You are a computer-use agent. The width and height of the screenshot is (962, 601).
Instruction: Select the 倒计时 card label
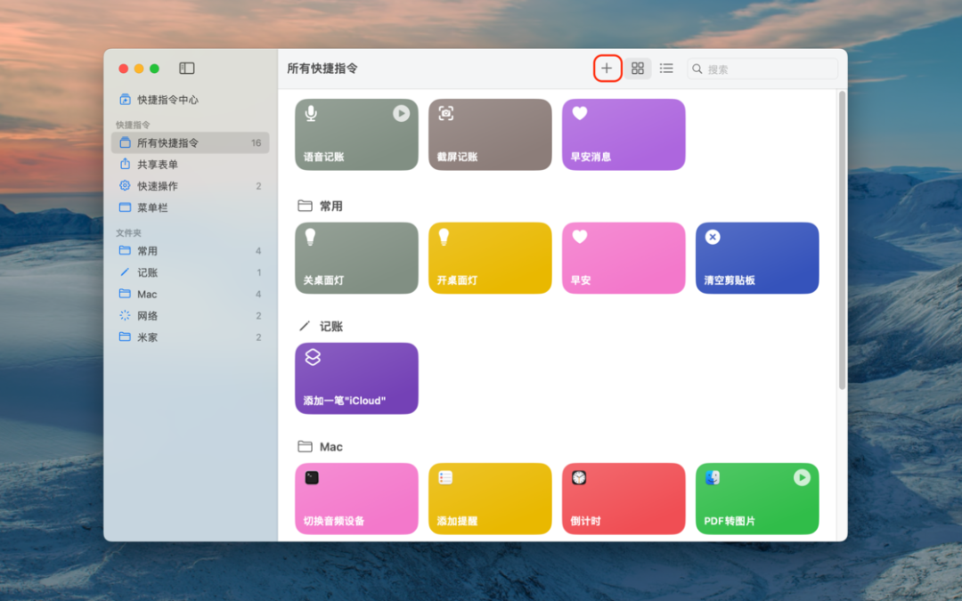(586, 521)
